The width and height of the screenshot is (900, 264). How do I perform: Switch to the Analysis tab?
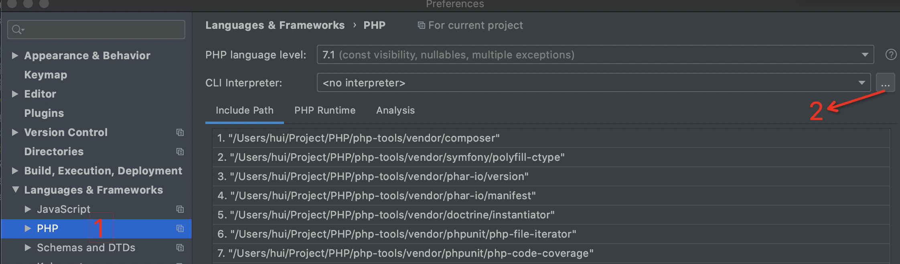pos(395,110)
